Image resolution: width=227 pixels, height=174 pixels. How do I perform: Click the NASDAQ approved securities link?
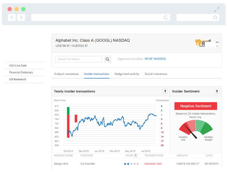(160, 59)
